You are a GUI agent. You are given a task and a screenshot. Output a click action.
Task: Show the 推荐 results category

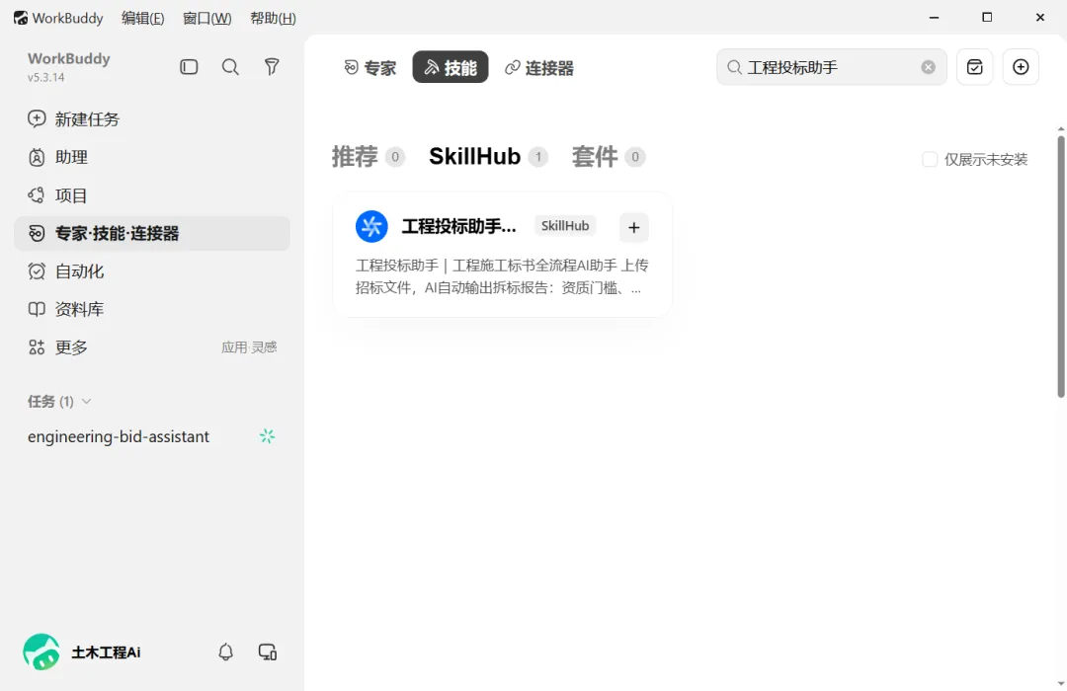(x=369, y=156)
